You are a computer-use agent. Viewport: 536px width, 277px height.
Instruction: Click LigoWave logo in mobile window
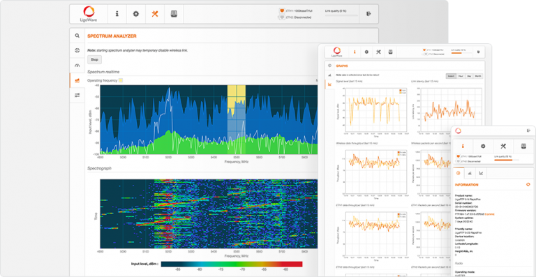[x=458, y=130]
